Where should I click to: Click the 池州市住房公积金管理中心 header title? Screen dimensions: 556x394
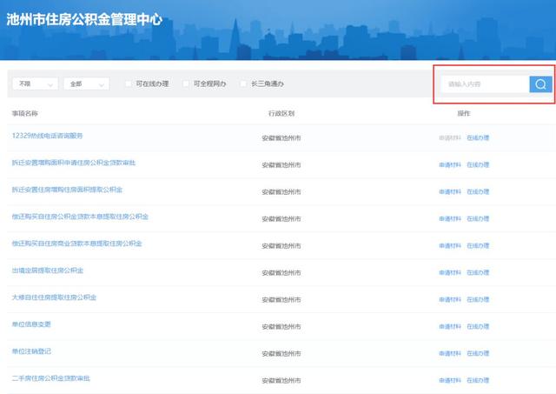[x=84, y=19]
